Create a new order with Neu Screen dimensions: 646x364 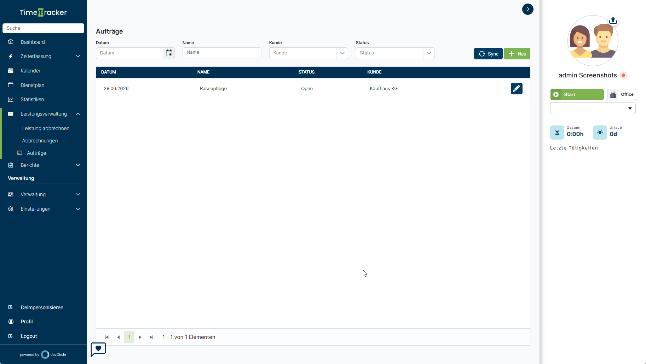(517, 54)
